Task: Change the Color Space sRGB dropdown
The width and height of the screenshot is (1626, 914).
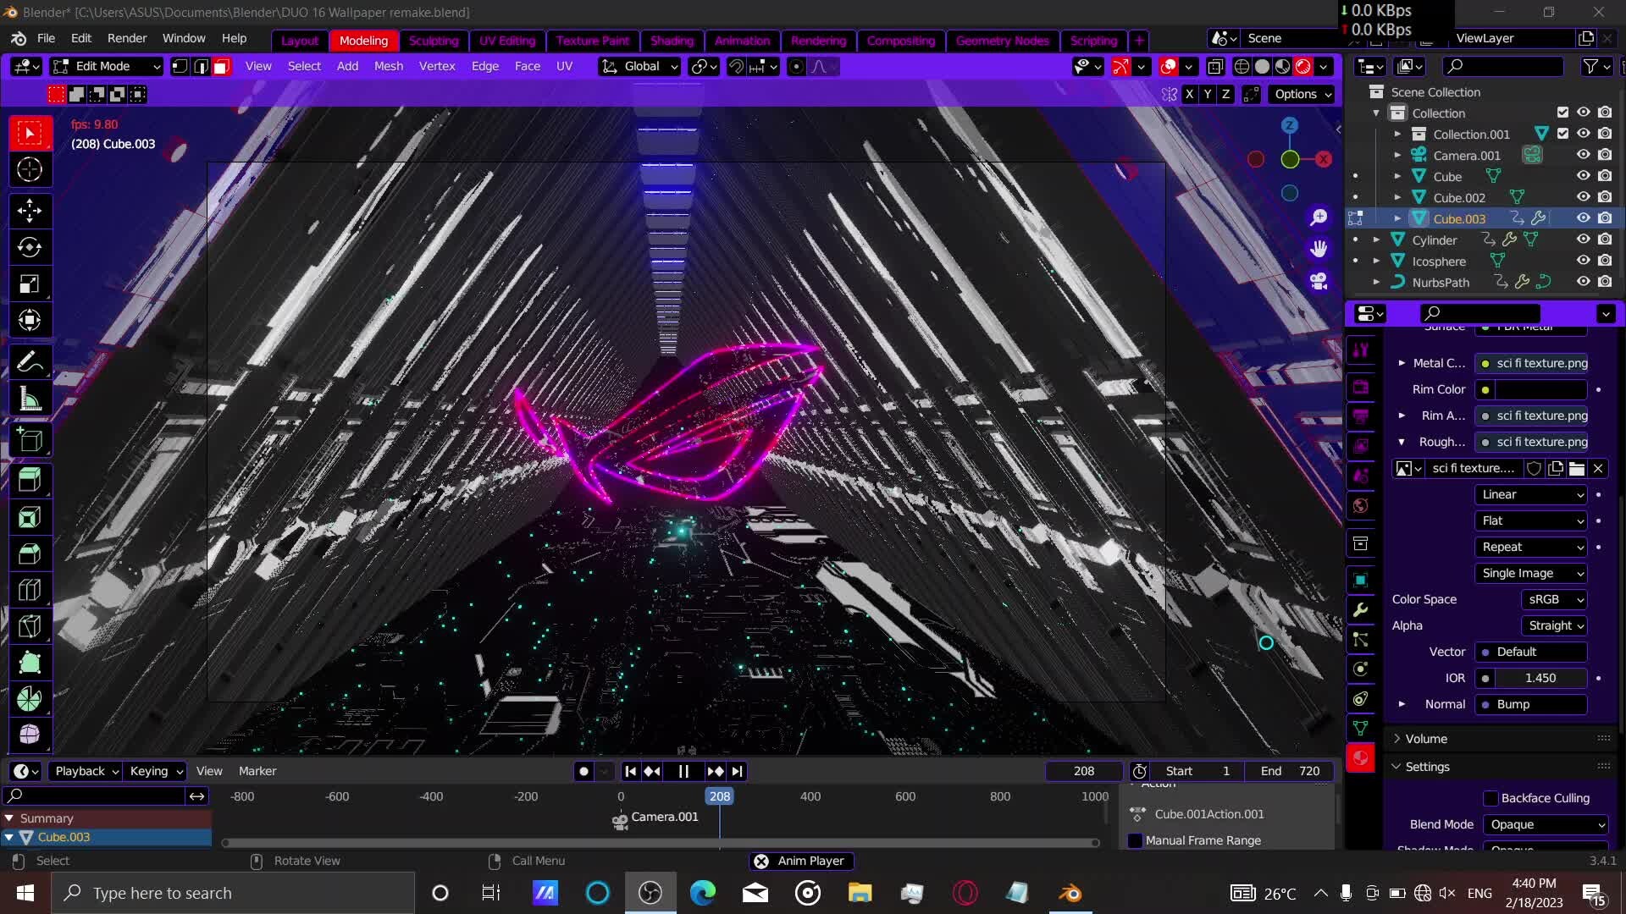Action: coord(1552,599)
